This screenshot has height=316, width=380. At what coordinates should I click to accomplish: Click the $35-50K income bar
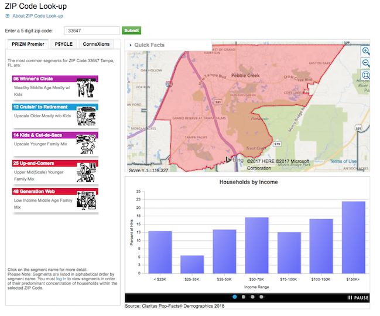(x=224, y=252)
